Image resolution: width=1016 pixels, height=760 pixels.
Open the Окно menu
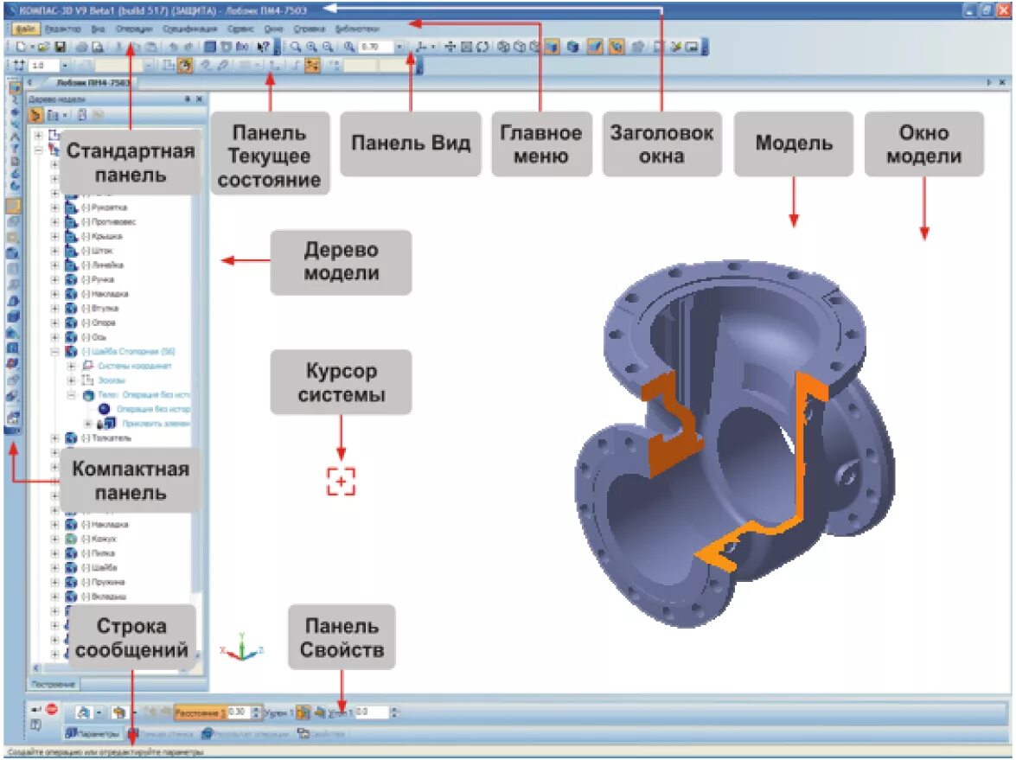[x=273, y=29]
